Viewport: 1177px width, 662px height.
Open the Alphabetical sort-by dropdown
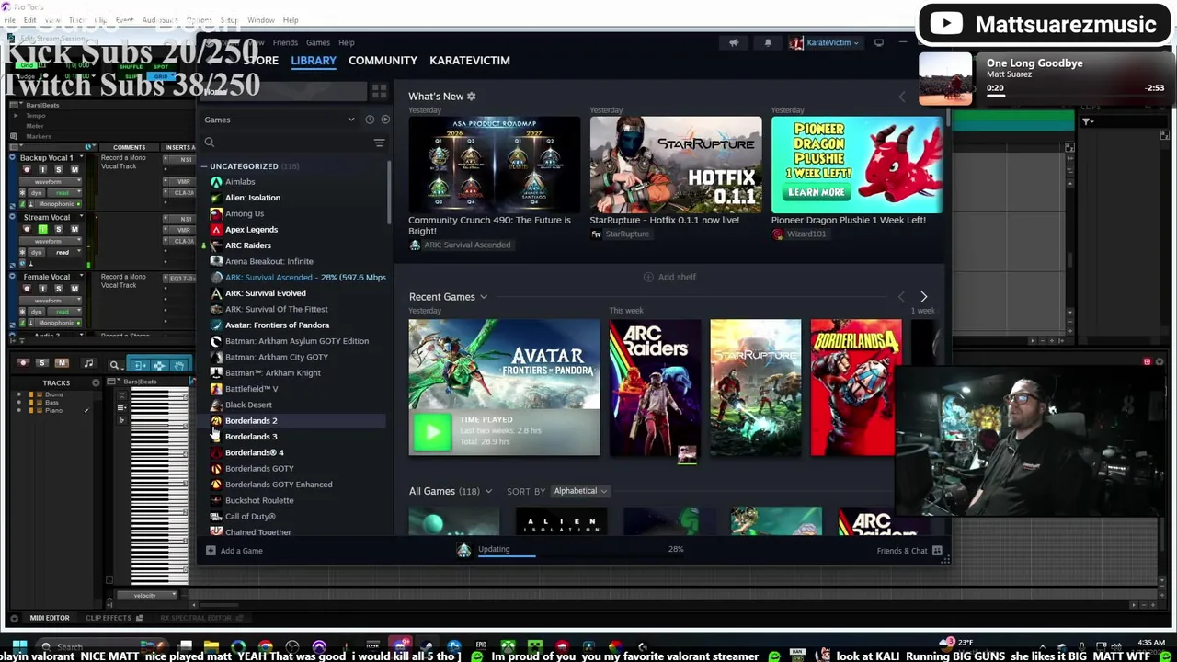pyautogui.click(x=580, y=491)
